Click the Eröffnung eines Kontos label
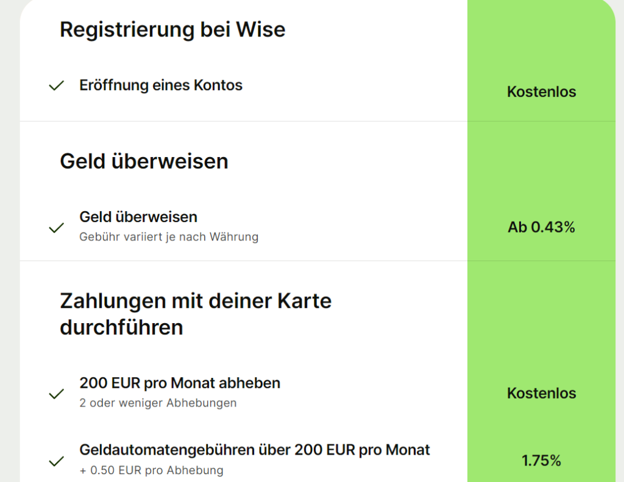 coord(161,85)
